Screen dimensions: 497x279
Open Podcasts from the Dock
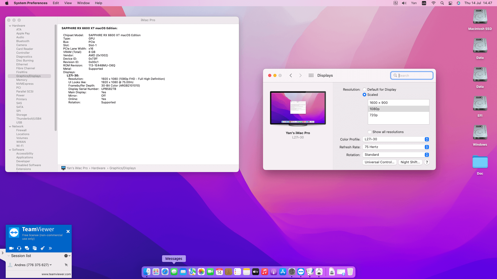tap(274, 272)
